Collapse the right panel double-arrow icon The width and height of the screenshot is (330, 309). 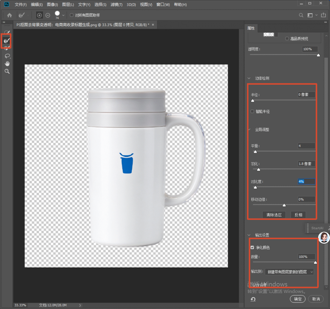(x=325, y=22)
